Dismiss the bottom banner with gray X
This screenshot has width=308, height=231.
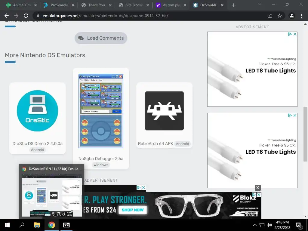258,188
